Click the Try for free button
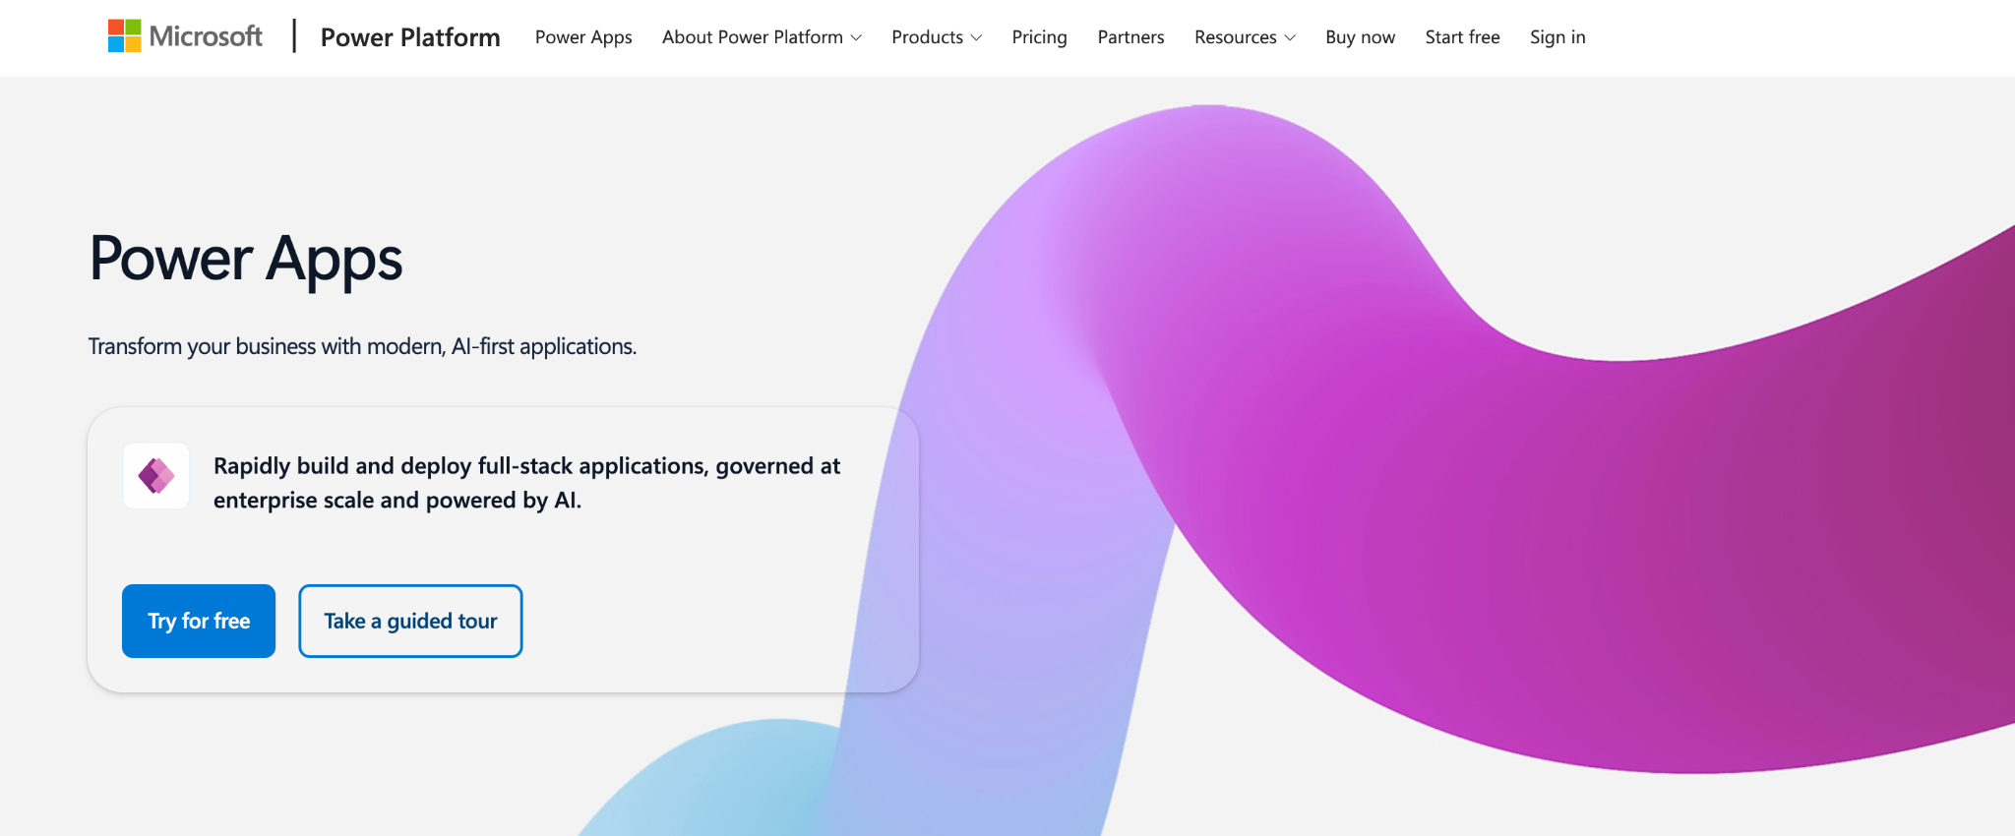The image size is (2015, 836). pos(199,621)
